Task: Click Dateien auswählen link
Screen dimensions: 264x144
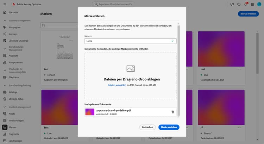Action: click(117, 85)
